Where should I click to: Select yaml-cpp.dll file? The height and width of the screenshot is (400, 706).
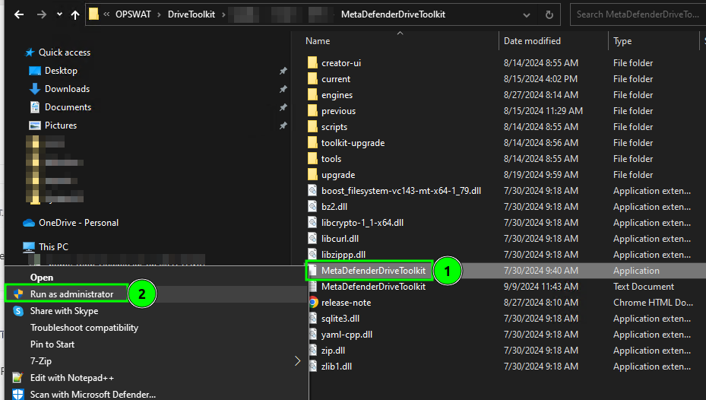[347, 335]
